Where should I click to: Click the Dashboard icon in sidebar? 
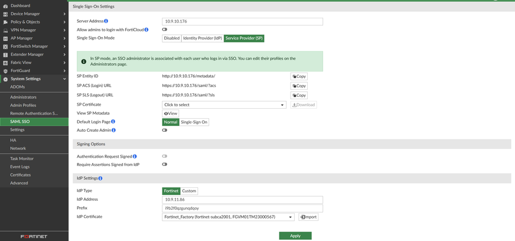[x=5, y=6]
